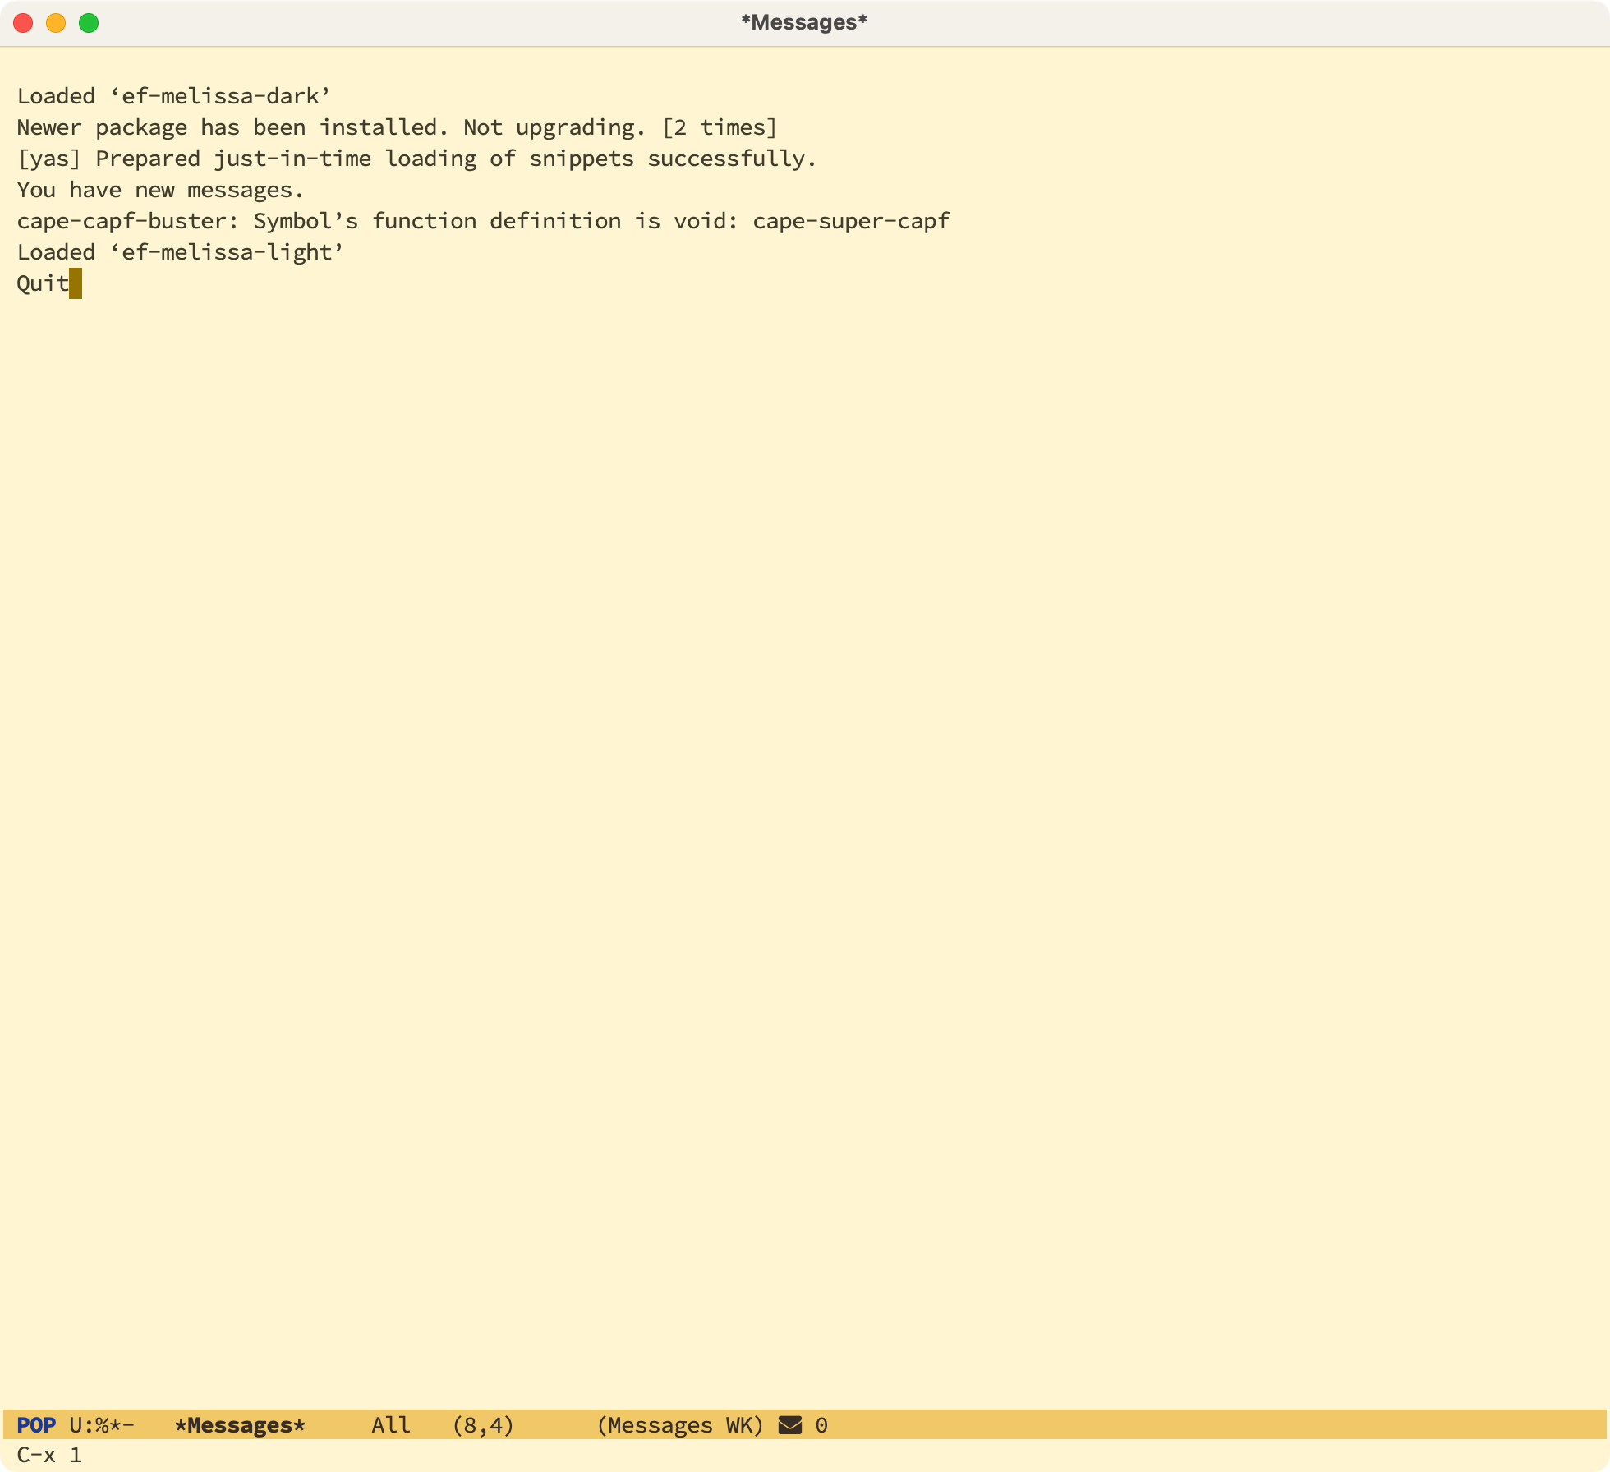Image resolution: width=1610 pixels, height=1472 pixels.
Task: Click the *Messages* buffer name in mode line
Action: pos(240,1424)
